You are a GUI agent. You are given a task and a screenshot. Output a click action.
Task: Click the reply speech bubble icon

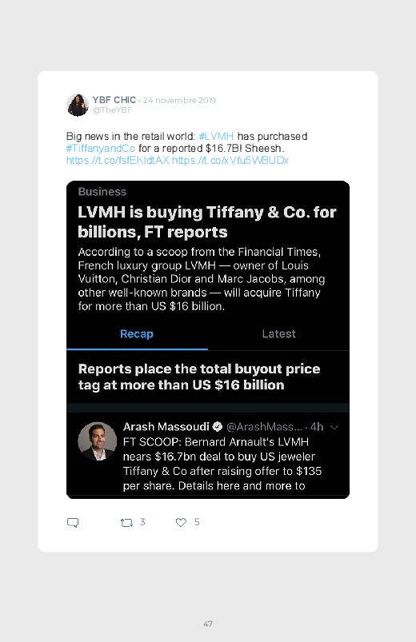click(x=73, y=522)
